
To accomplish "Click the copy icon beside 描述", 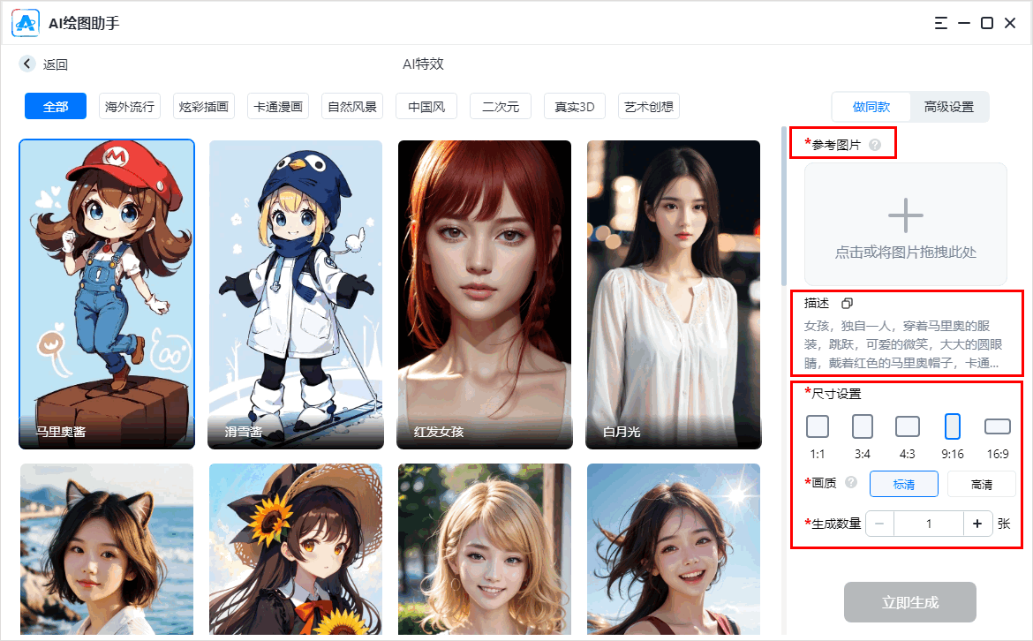I will click(847, 303).
